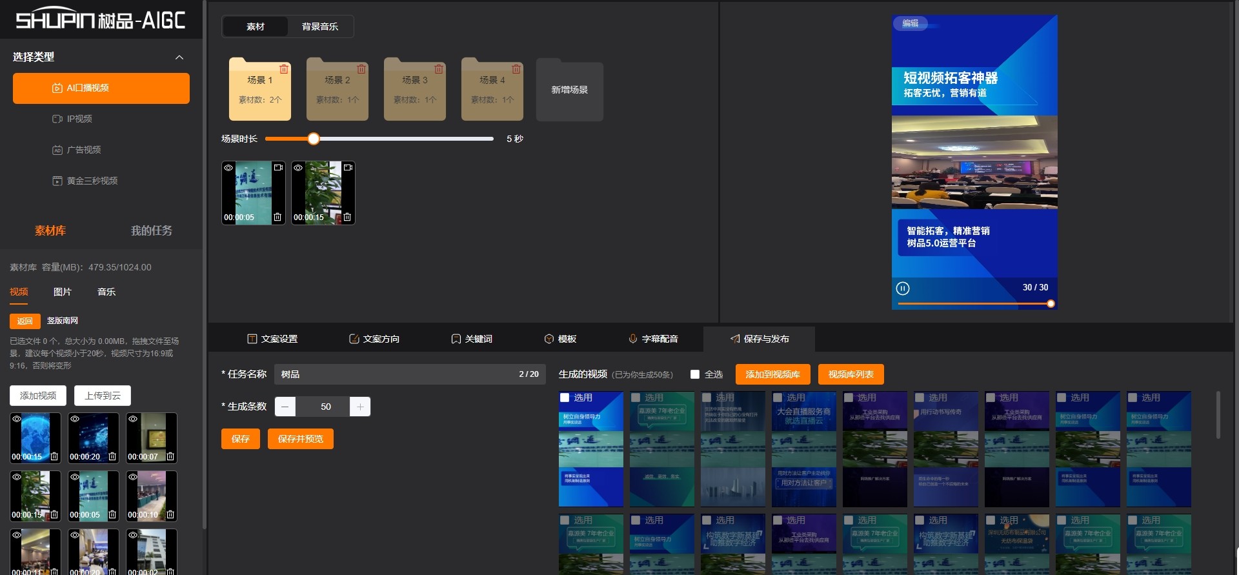Open the 关键词 tab
The width and height of the screenshot is (1239, 575).
pyautogui.click(x=472, y=339)
